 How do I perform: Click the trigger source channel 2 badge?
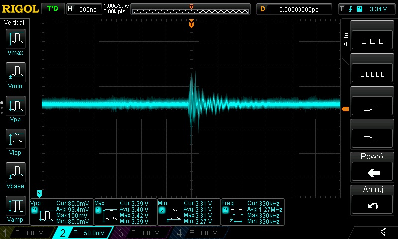point(359,9)
